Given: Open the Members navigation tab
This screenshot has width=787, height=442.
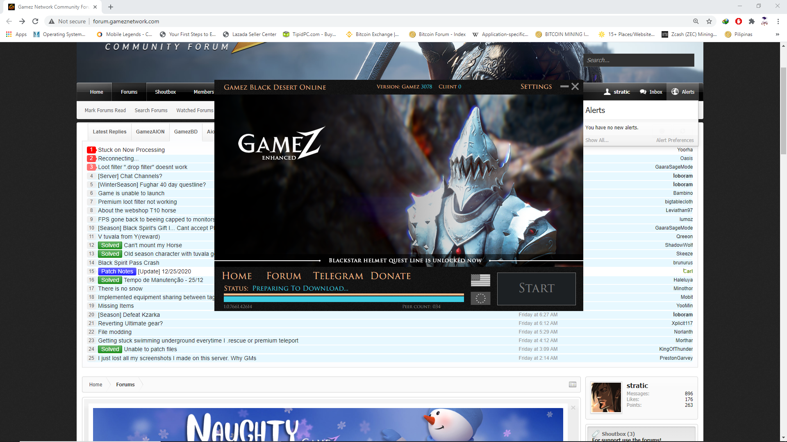Looking at the screenshot, I should [x=204, y=92].
